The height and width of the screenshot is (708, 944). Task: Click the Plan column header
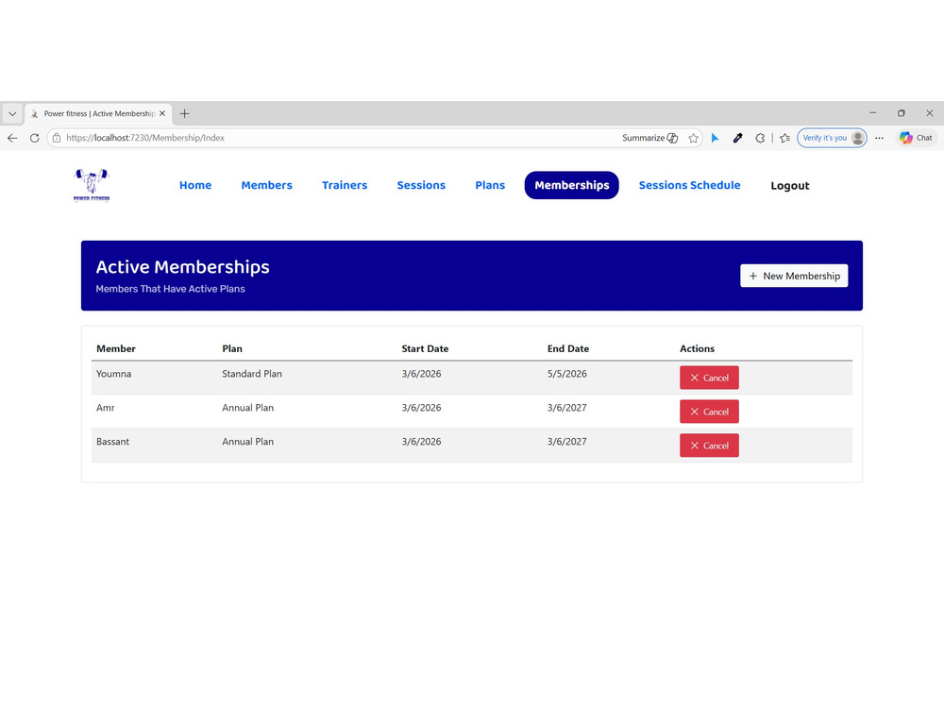click(232, 348)
